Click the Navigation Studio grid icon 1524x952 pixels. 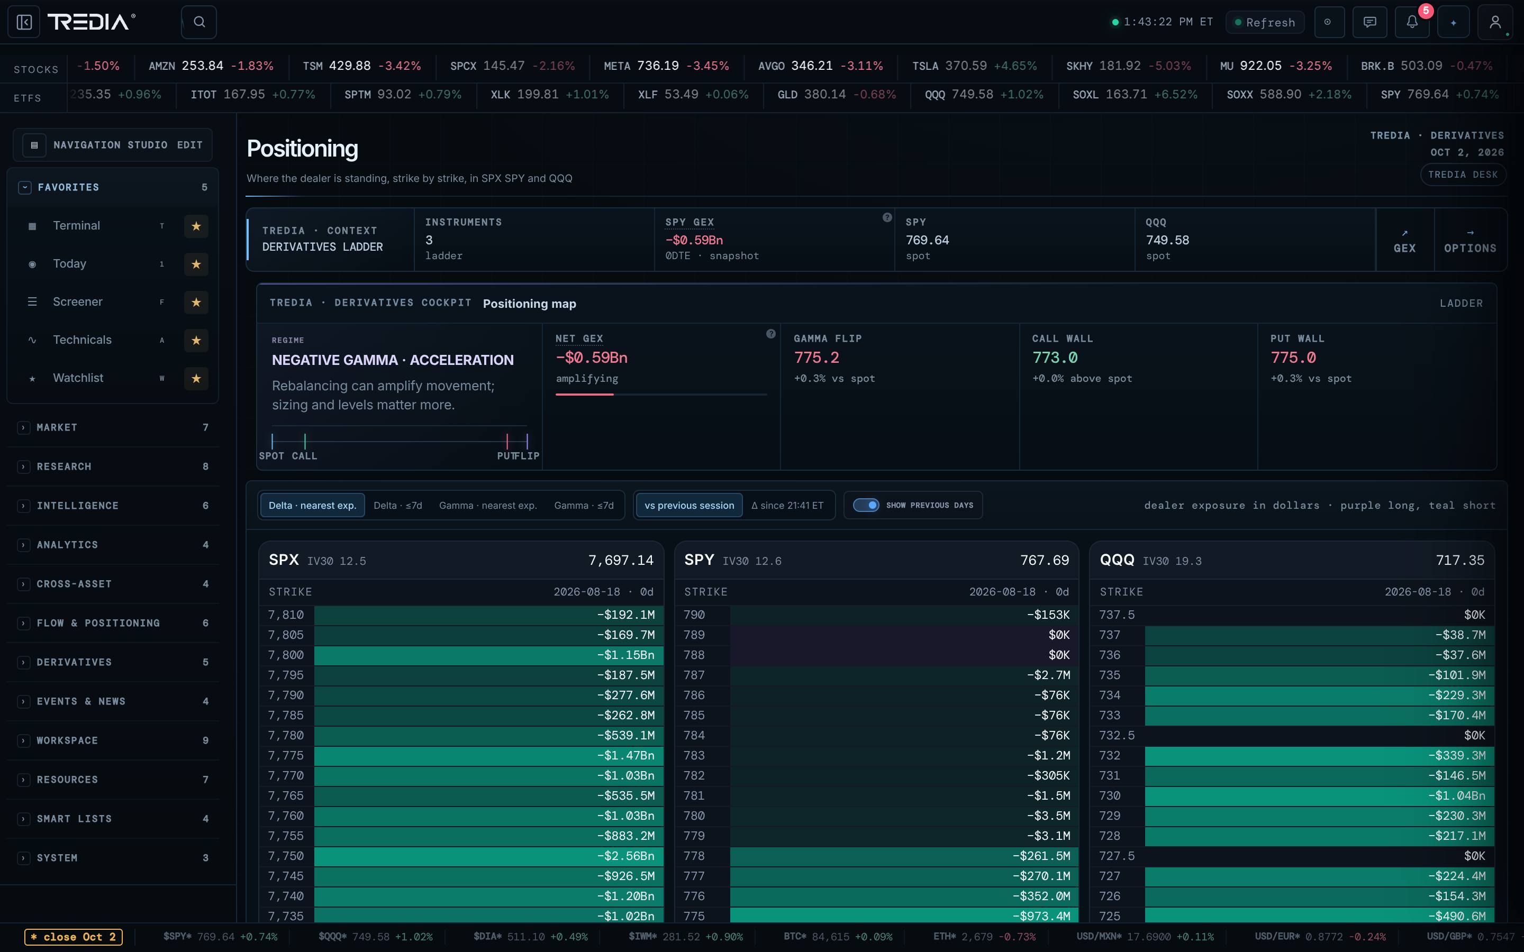(34, 145)
